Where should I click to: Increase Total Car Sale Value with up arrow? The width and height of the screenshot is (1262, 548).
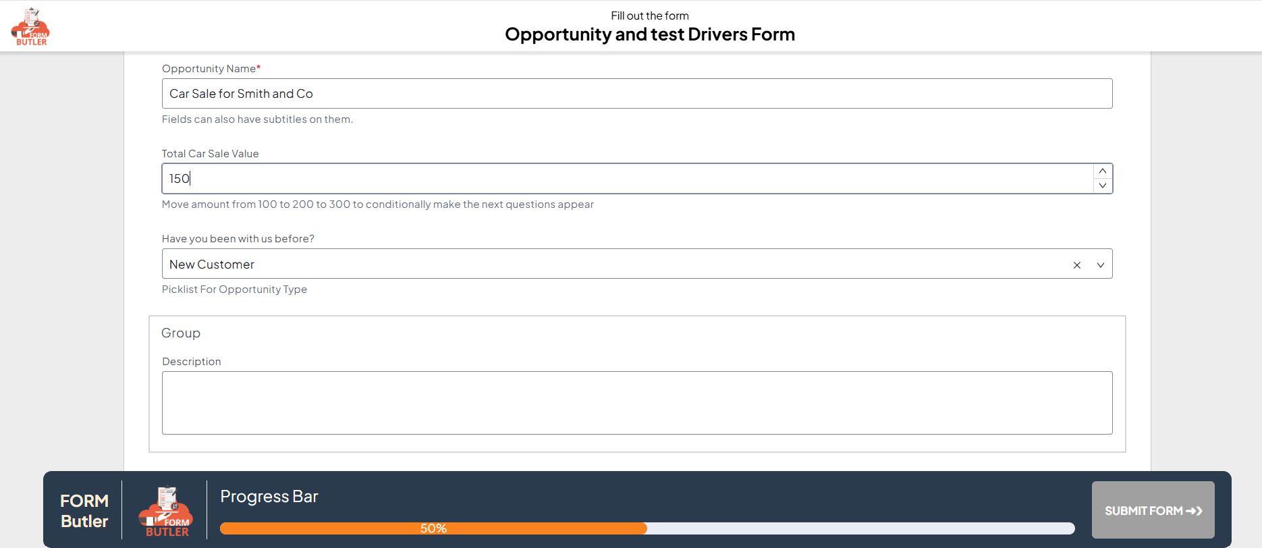1102,171
